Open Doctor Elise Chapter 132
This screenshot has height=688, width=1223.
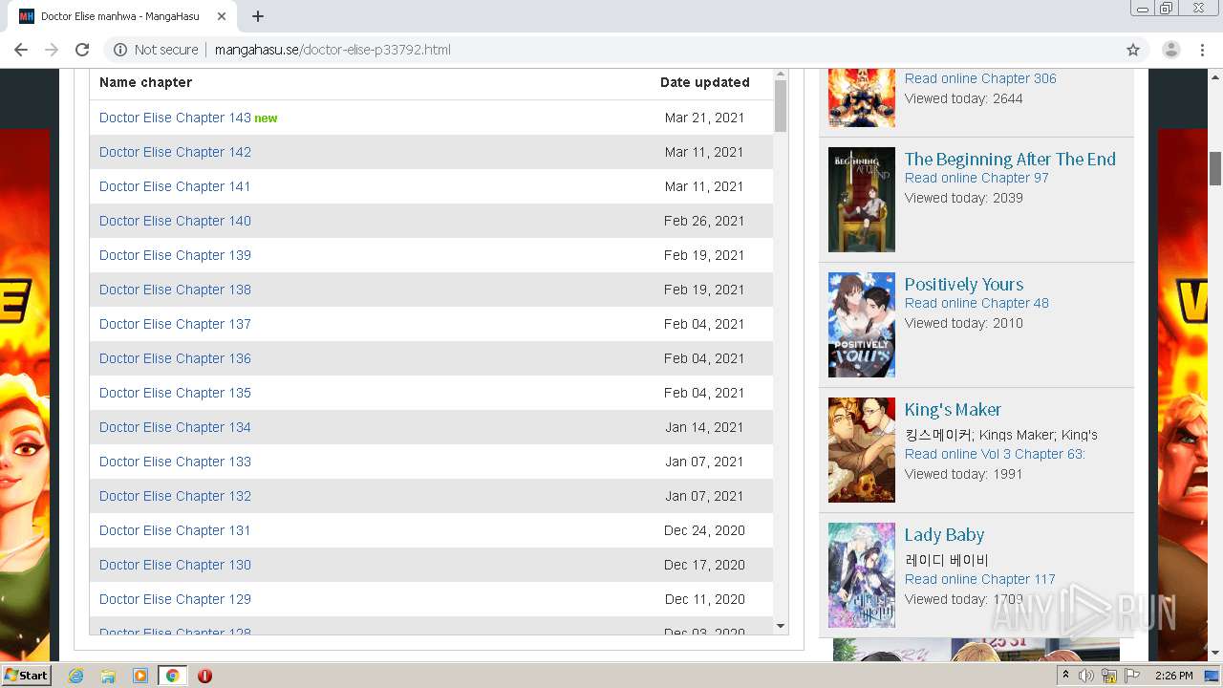point(175,496)
